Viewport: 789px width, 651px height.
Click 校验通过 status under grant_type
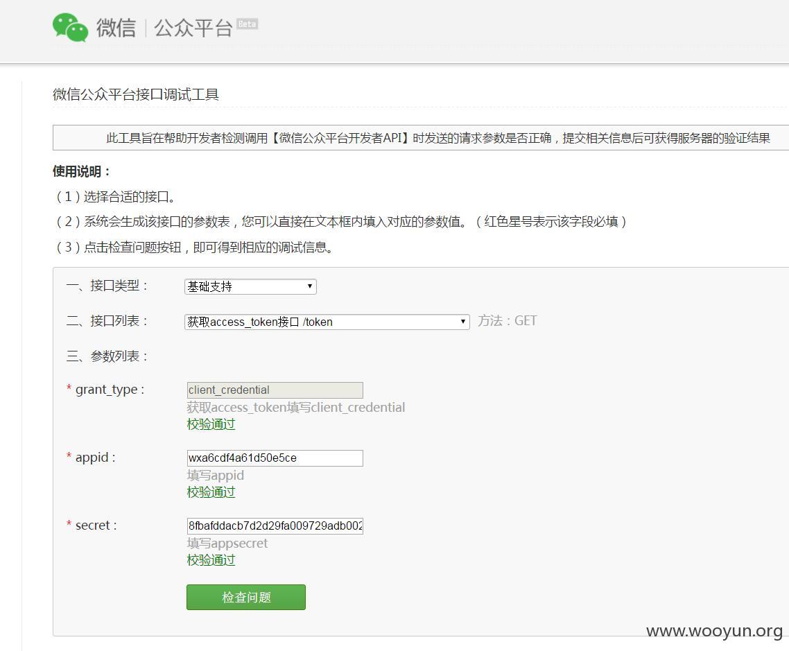tap(211, 424)
